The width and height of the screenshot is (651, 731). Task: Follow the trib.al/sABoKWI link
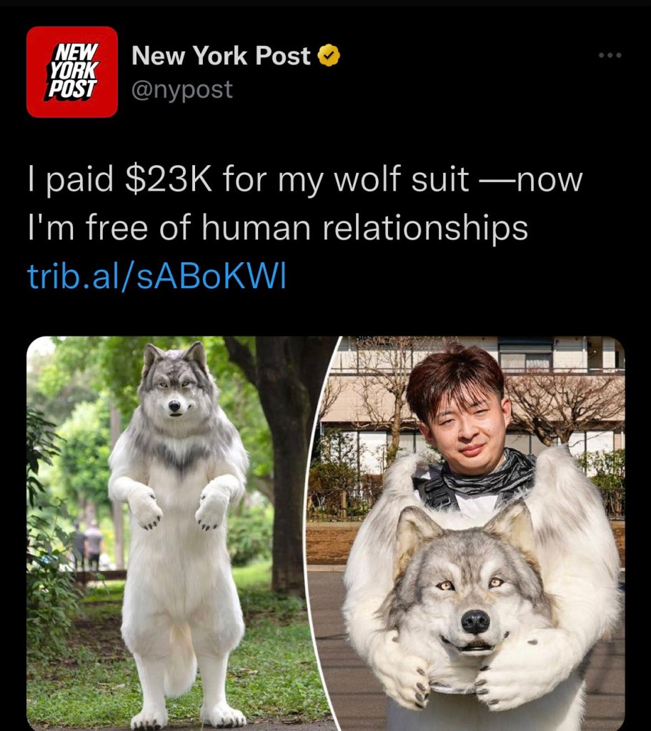(x=156, y=276)
